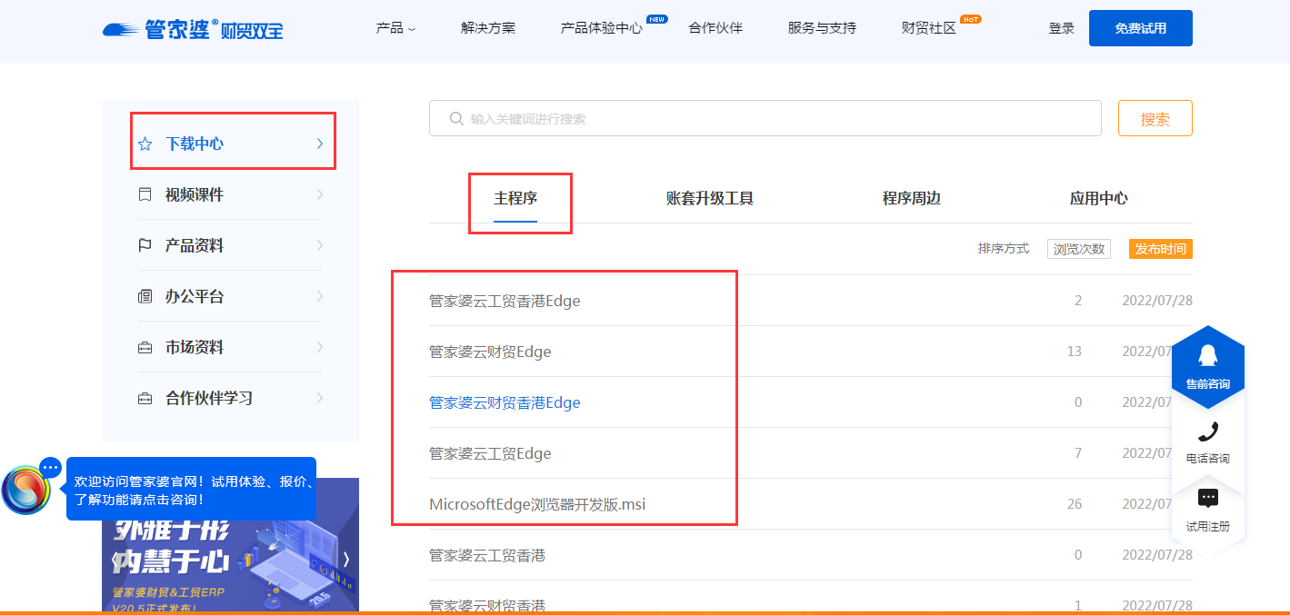Expand 视频课件 chevron arrow
The height and width of the screenshot is (615, 1290).
[x=319, y=194]
